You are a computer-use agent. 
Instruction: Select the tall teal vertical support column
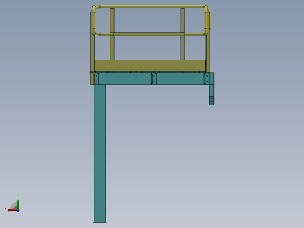click(x=100, y=153)
